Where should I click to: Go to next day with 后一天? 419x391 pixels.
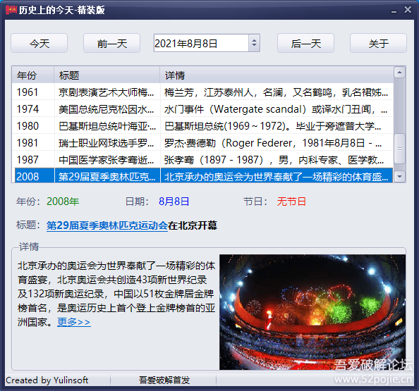click(x=305, y=43)
